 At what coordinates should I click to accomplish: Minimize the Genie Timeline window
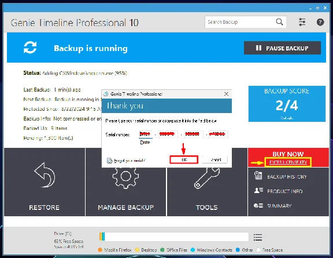coord(310,8)
